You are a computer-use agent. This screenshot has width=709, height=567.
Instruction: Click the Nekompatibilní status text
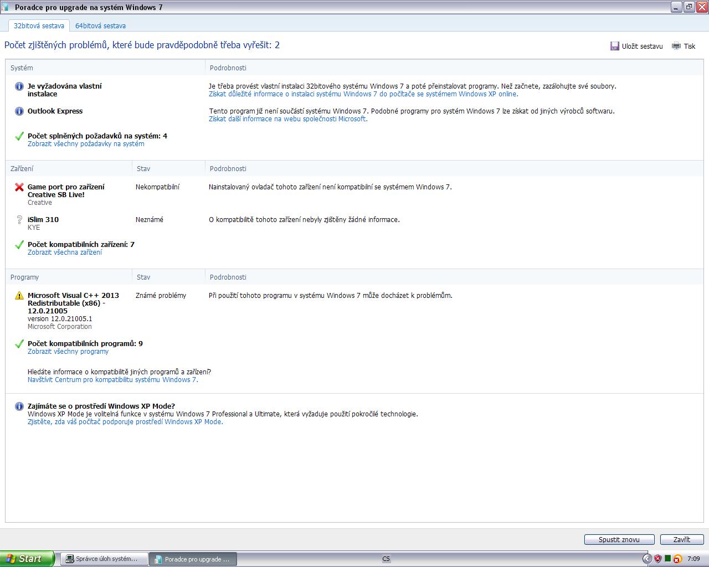[x=158, y=187]
